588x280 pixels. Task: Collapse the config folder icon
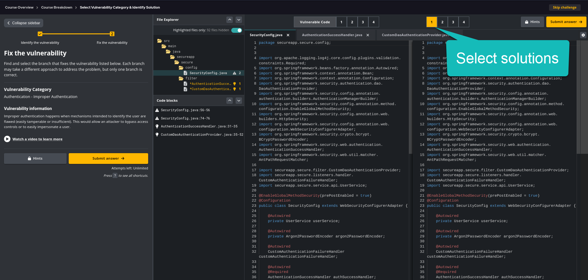181,68
